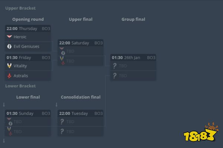Screen dimensions: 223x148
Task: Click second question mark icon in Group final
Action: pos(114,76)
